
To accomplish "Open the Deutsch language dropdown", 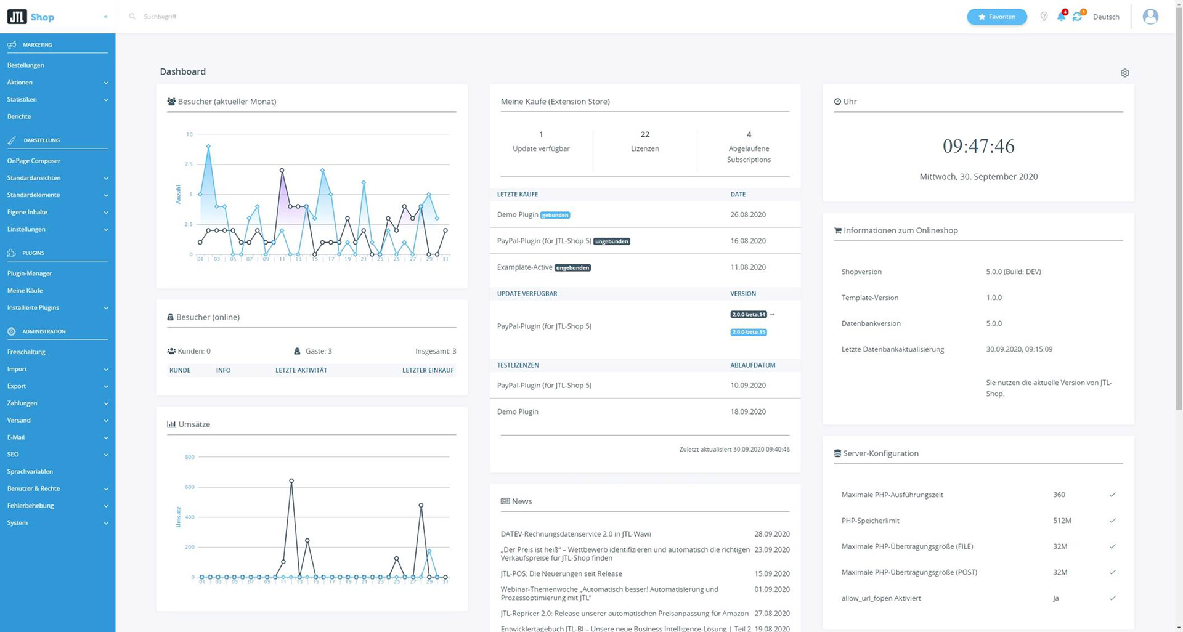I will coord(1106,17).
